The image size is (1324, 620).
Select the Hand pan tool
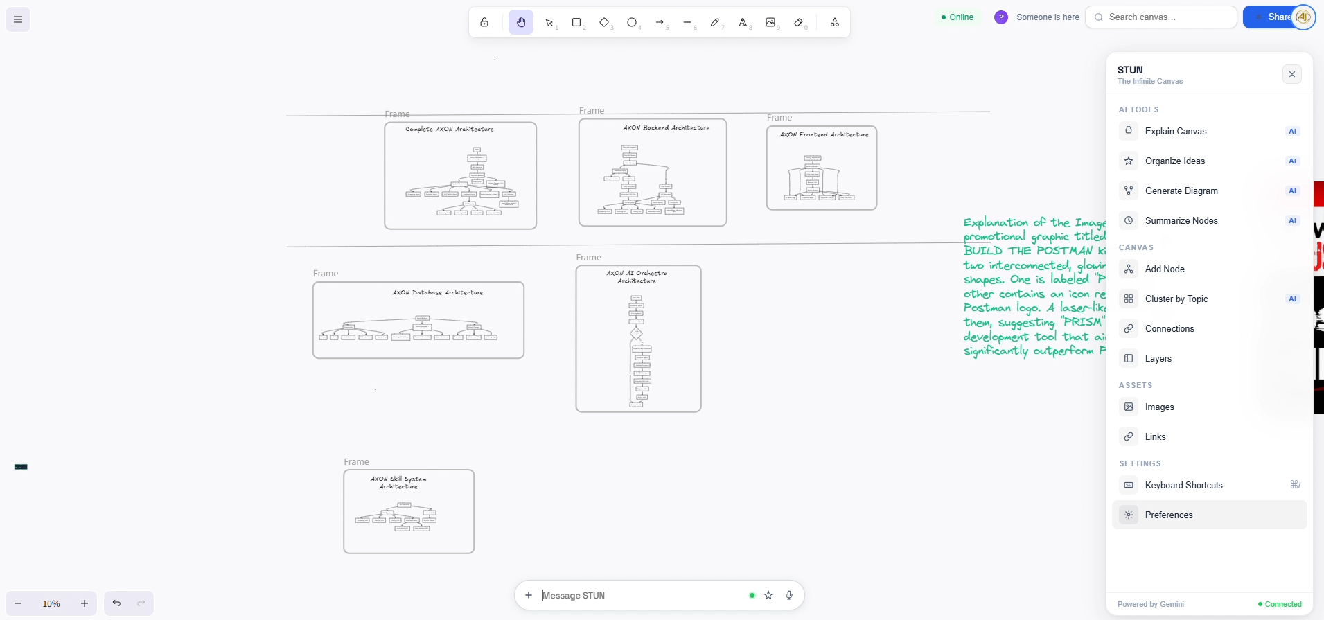521,22
